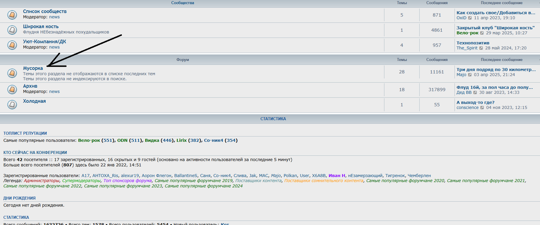Open last post icon next to conscience

[482, 108]
